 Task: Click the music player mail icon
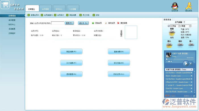pyautogui.click(x=169, y=61)
